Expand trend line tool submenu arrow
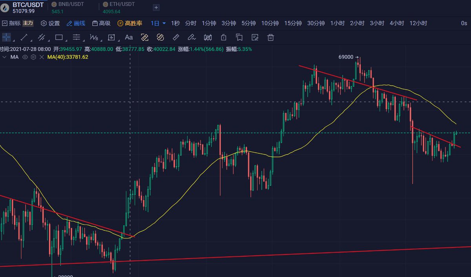 point(31,40)
